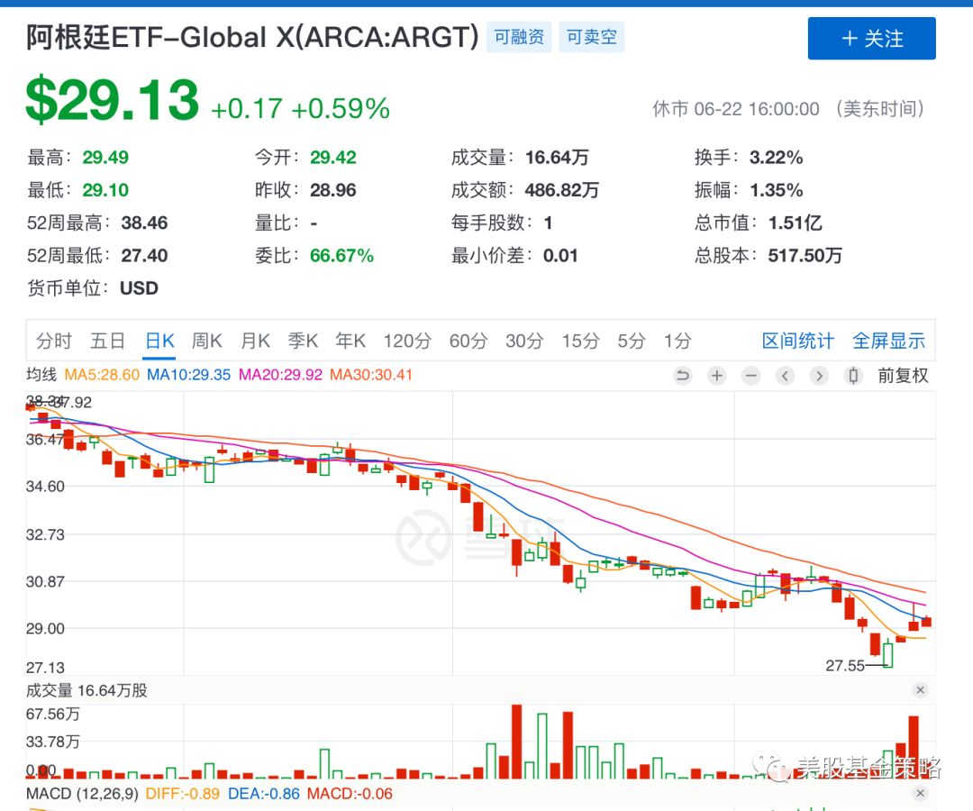Click the MA5:28.60 indicator label

click(x=102, y=375)
